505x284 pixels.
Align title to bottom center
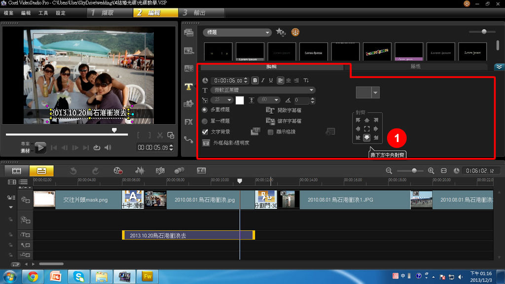coord(367,138)
